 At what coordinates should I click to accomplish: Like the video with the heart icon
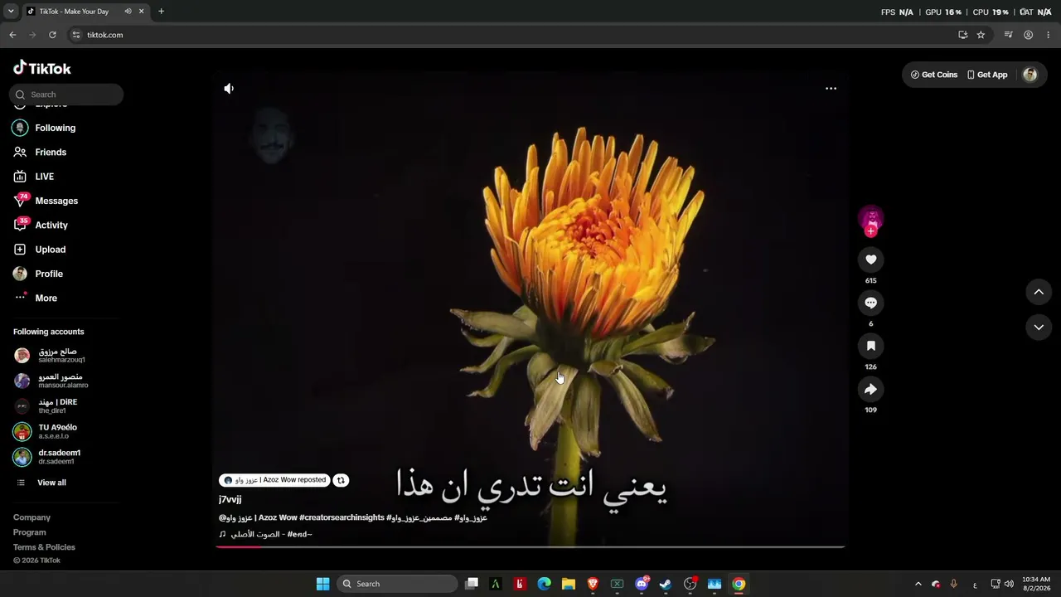point(870,260)
